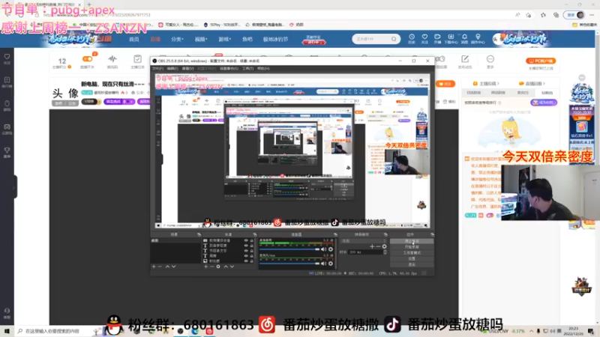The height and width of the screenshot is (337, 600).
Task: Open 下载中心 icon in Douyu header
Action: [x=451, y=38]
